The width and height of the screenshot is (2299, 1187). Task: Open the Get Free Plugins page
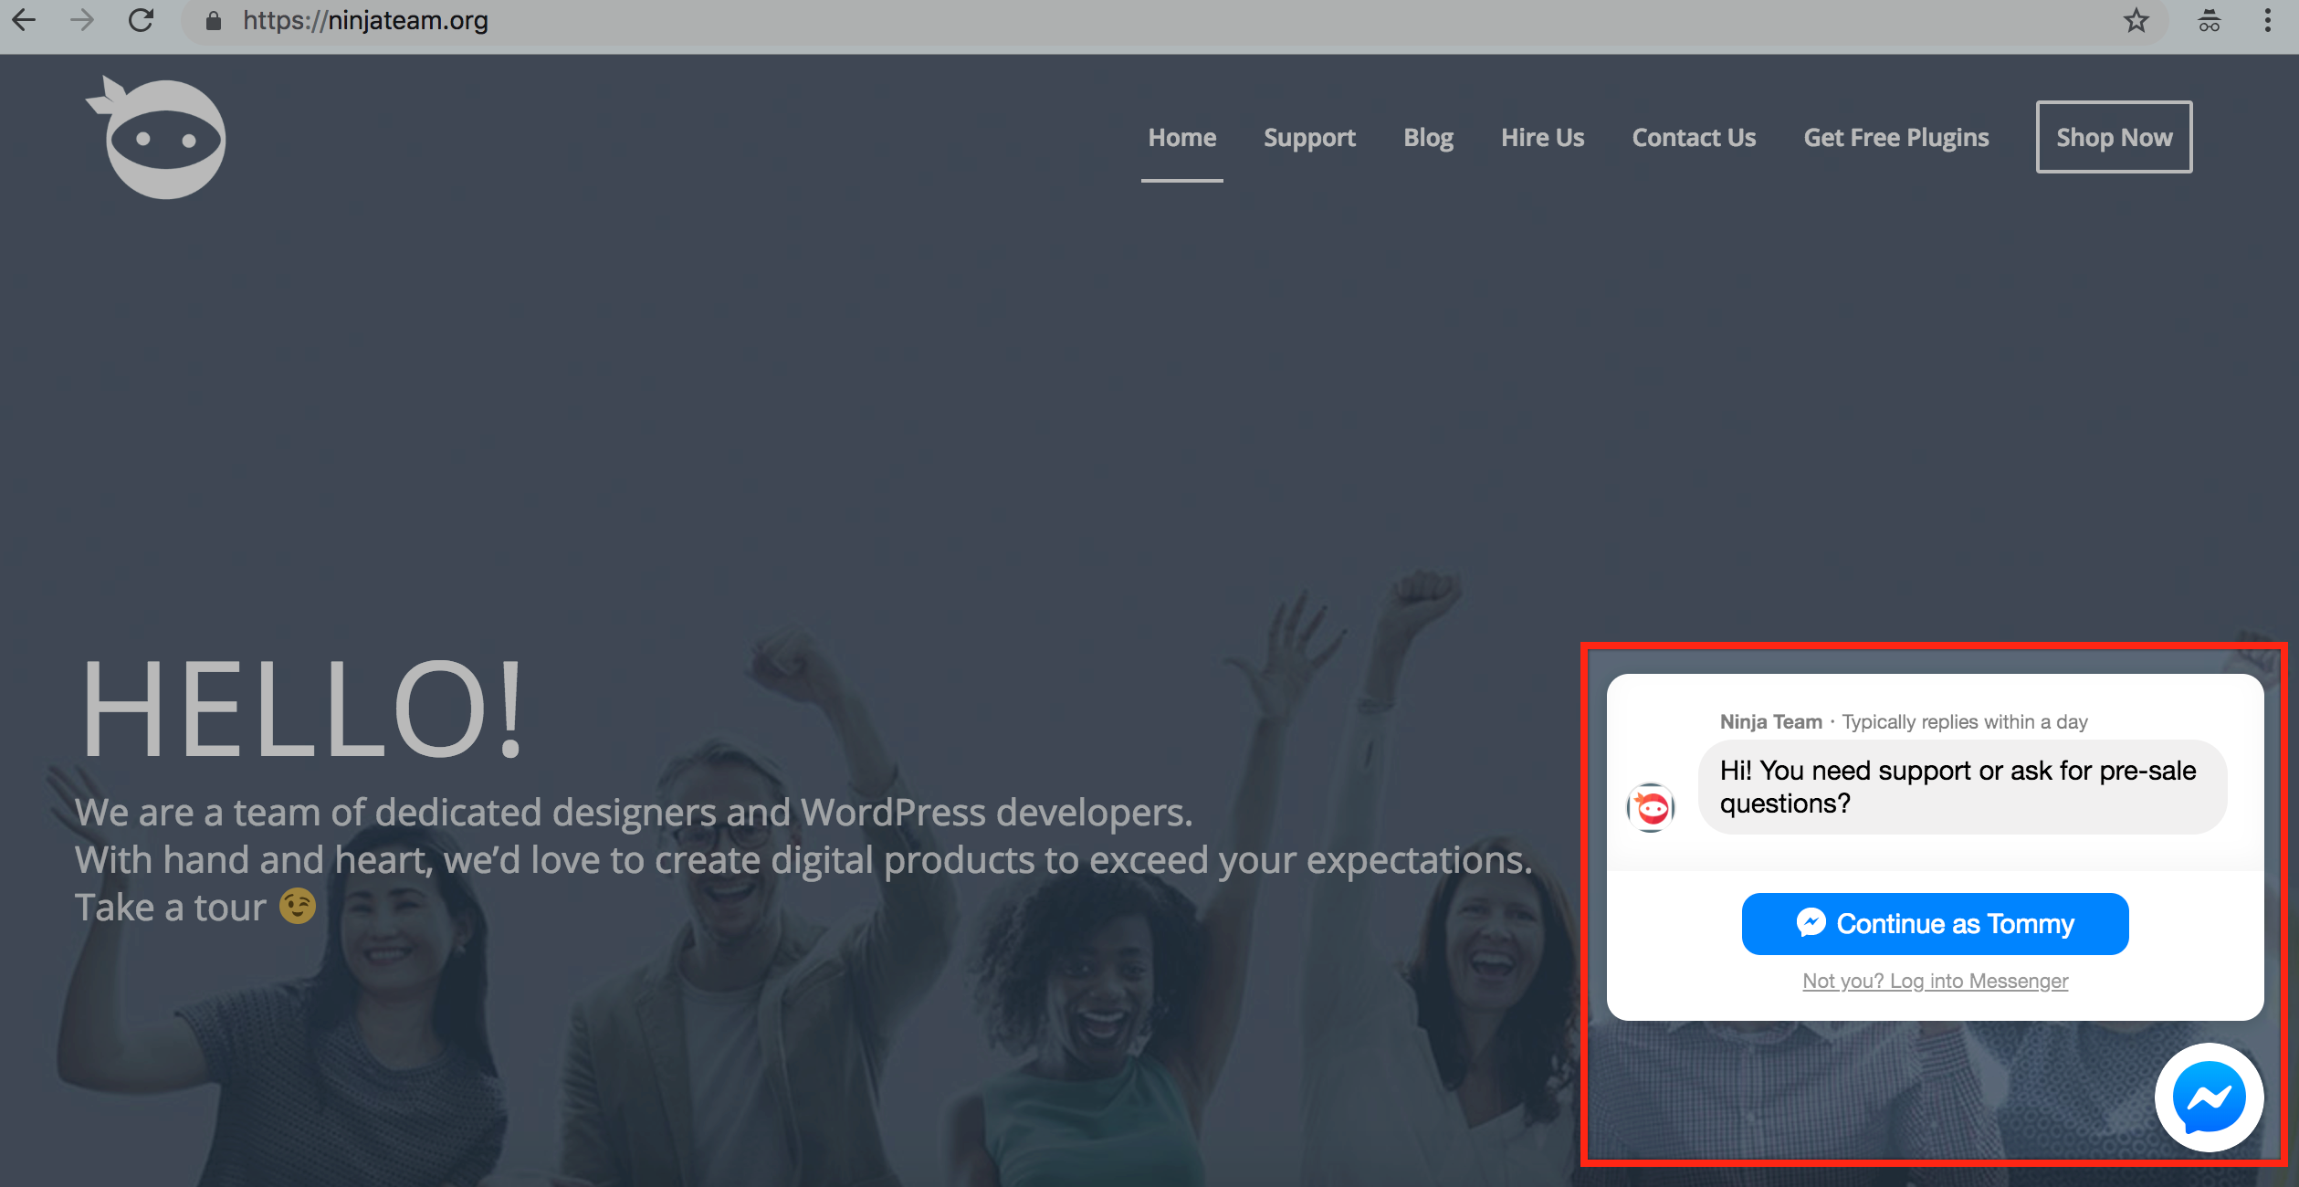[1896, 138]
